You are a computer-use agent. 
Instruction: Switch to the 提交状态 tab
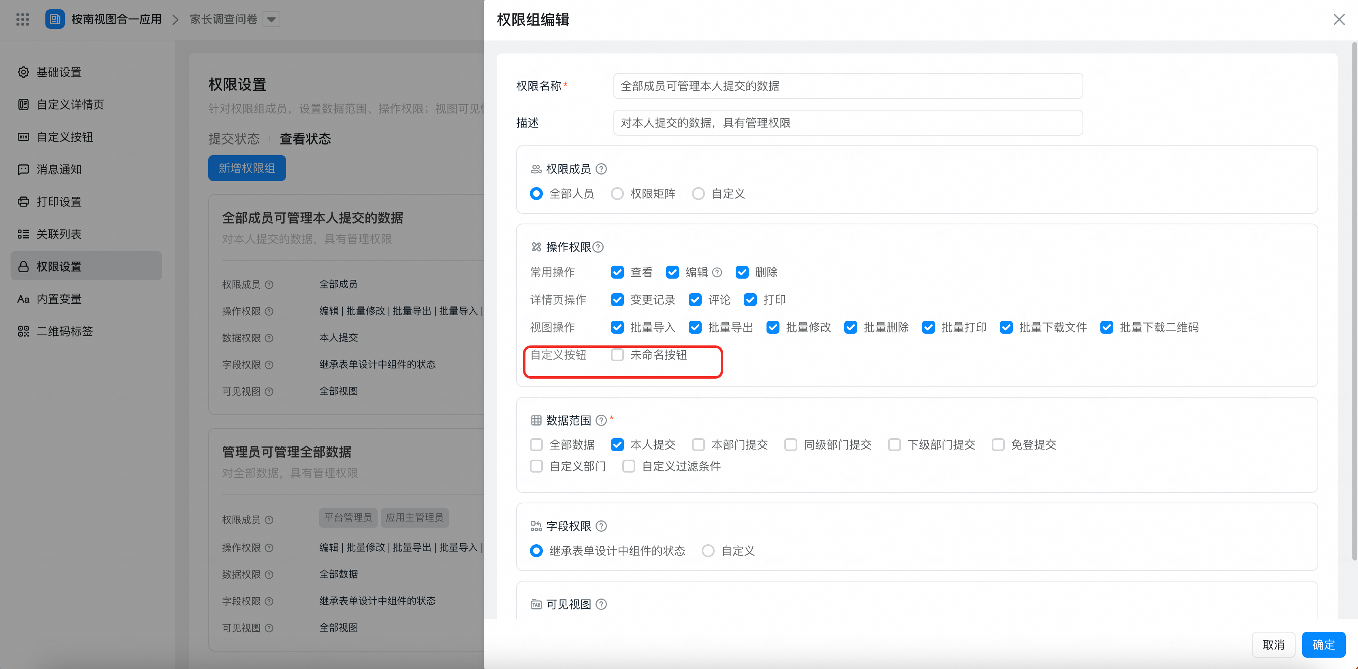(234, 139)
